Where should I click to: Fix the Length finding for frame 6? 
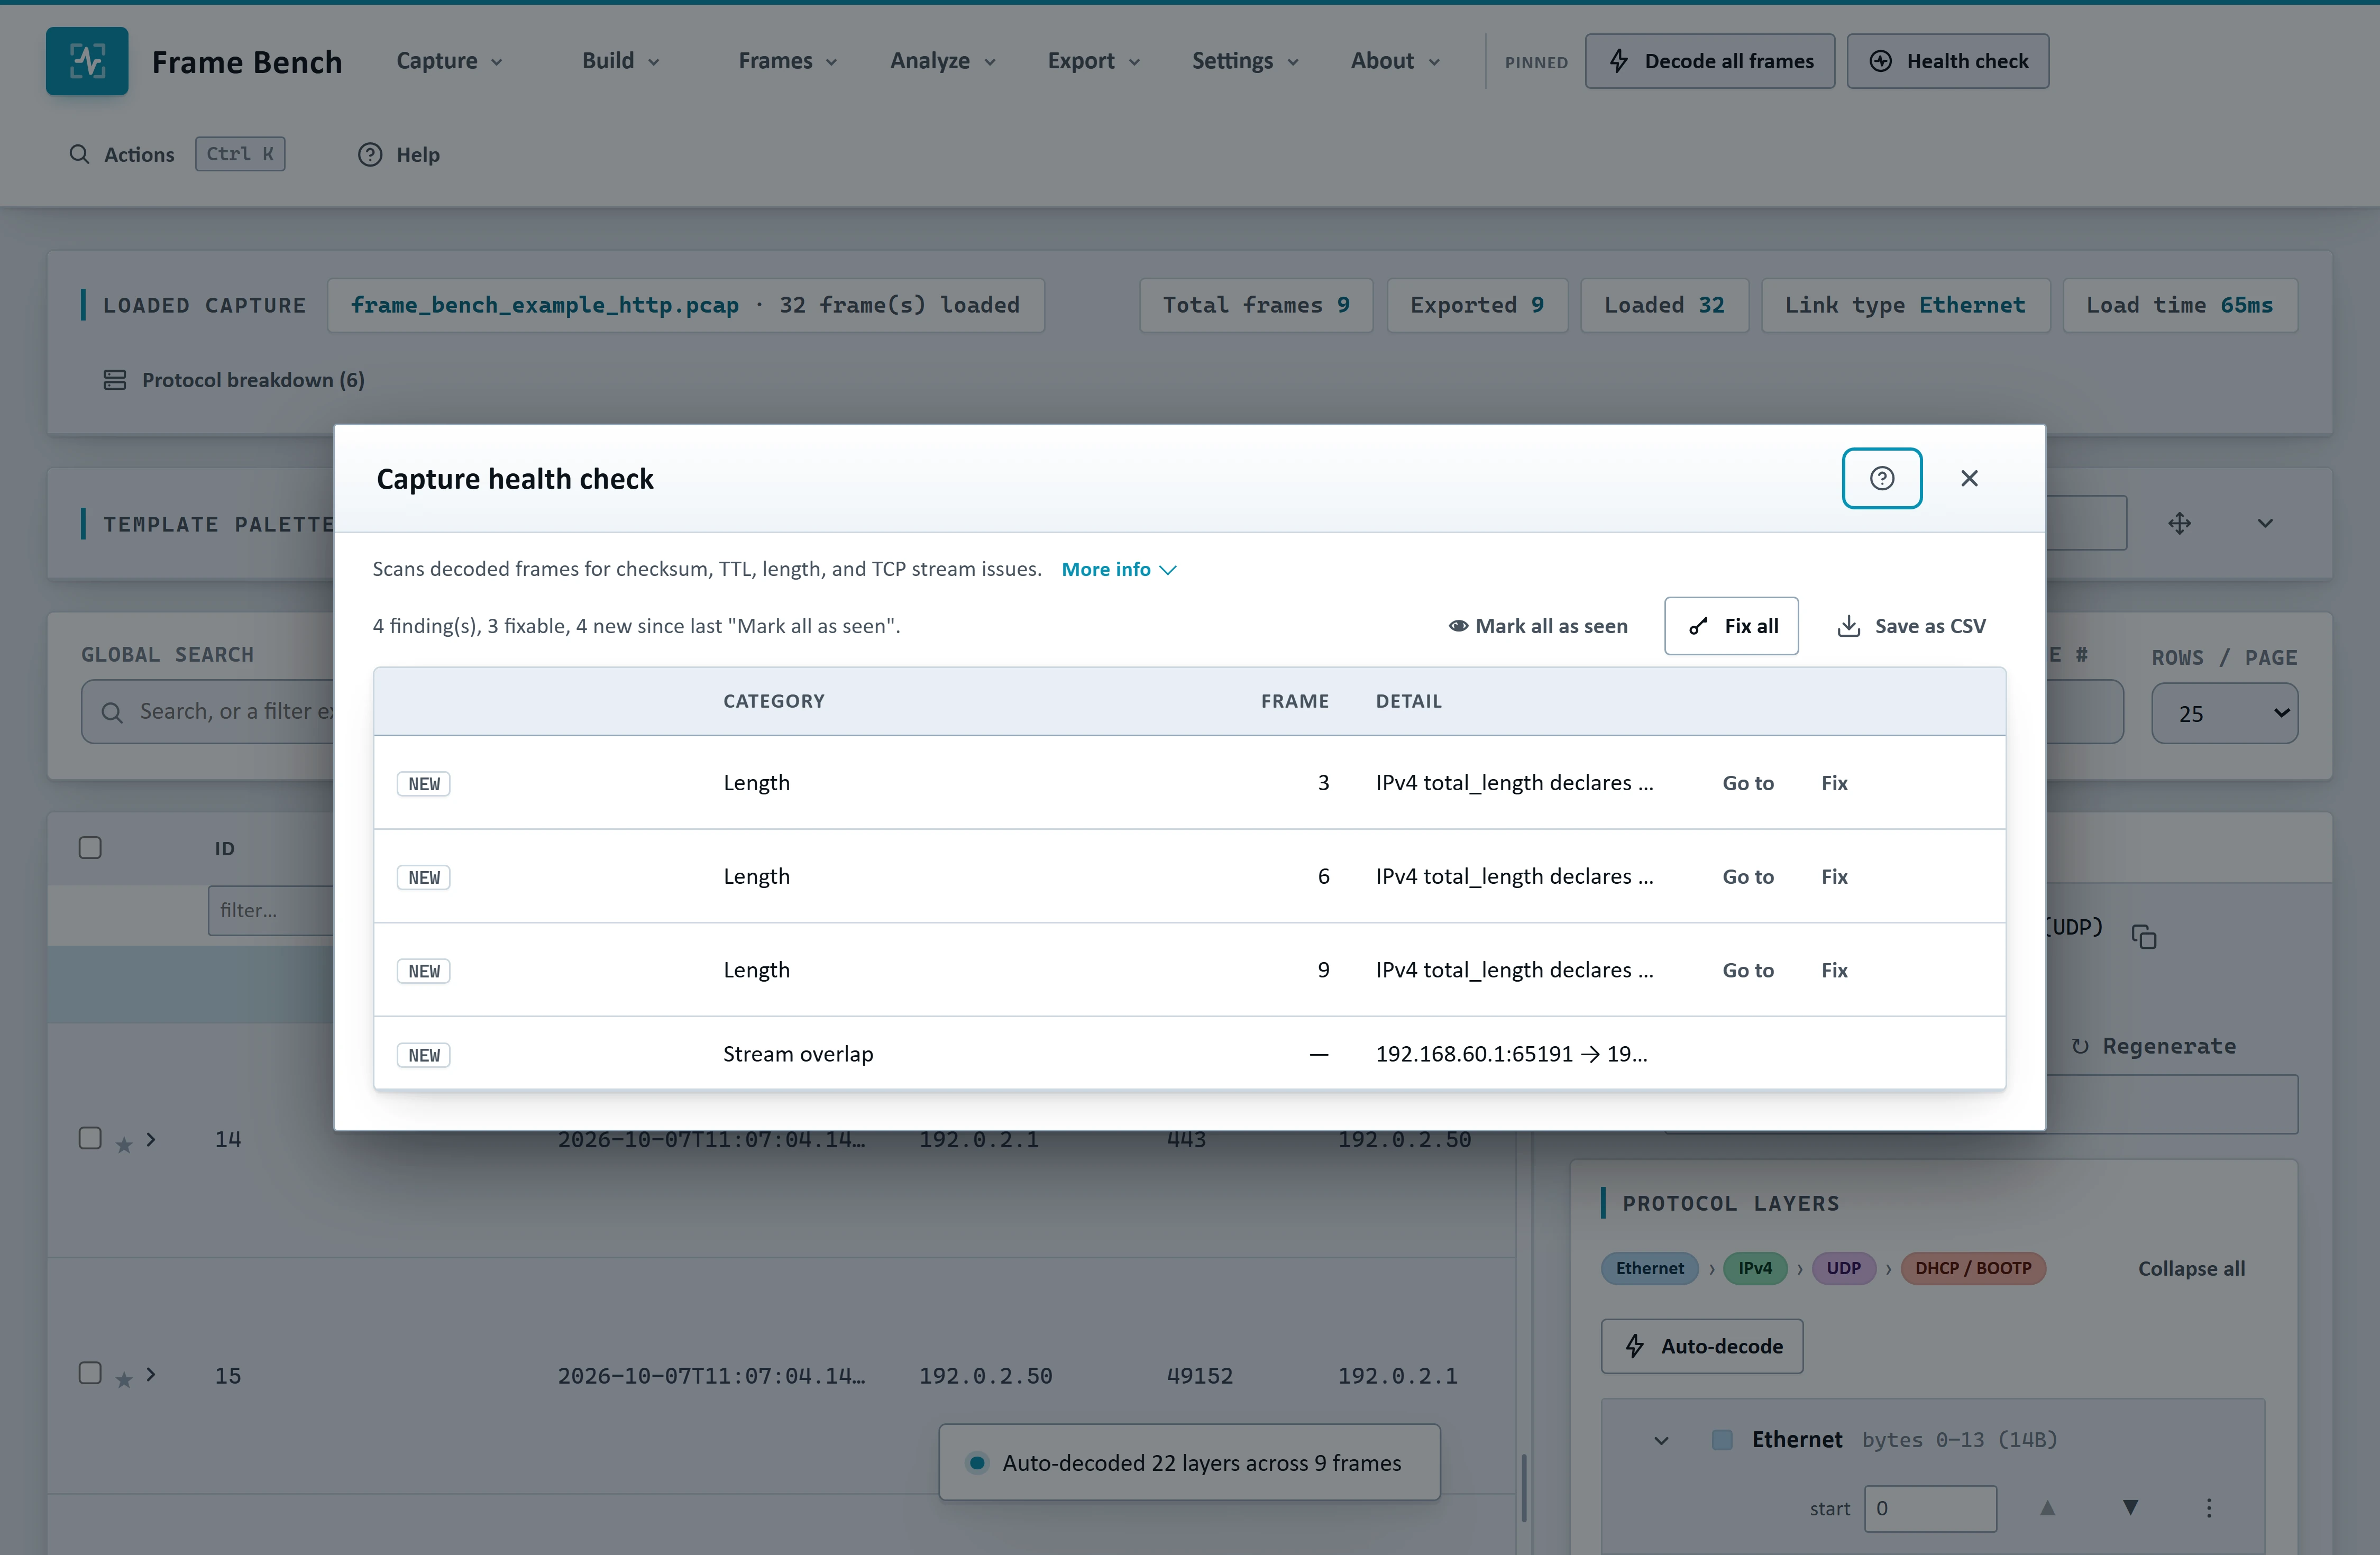point(1834,877)
